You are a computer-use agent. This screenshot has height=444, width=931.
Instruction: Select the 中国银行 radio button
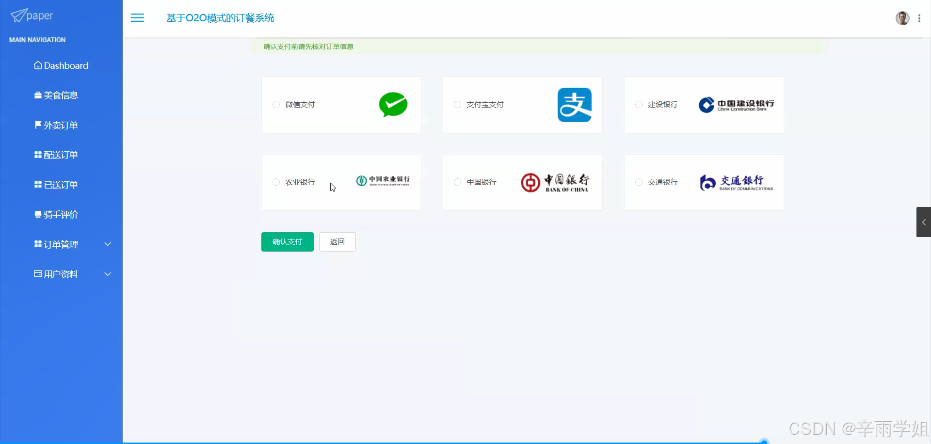(457, 182)
